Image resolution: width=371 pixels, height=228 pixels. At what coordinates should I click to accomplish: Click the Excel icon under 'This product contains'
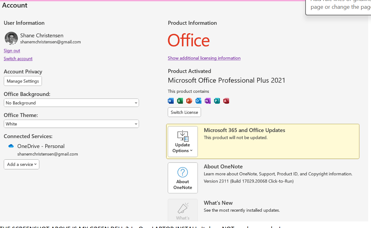180,101
